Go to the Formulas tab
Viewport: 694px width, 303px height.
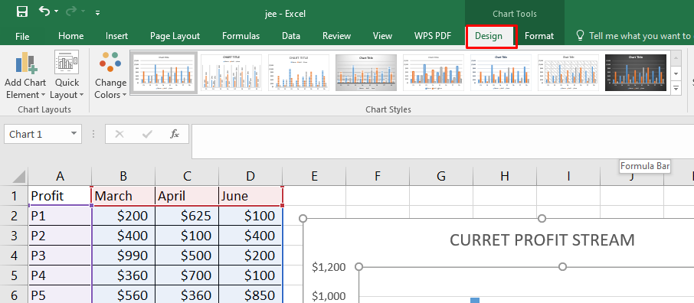point(241,36)
